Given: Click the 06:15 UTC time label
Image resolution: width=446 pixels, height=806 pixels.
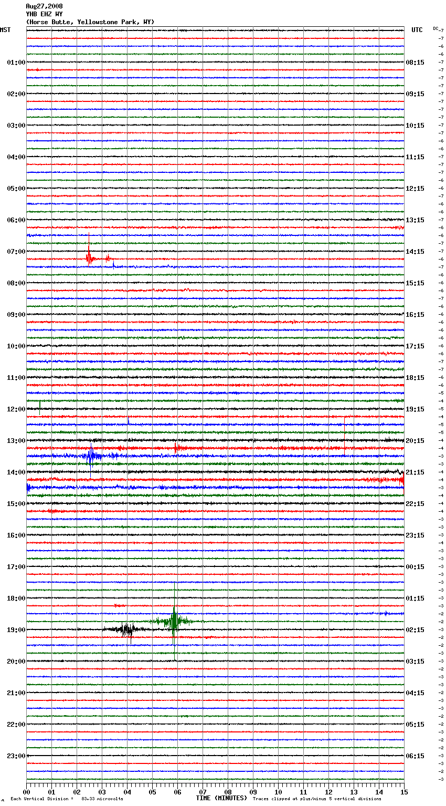Looking at the screenshot, I should 415,756.
